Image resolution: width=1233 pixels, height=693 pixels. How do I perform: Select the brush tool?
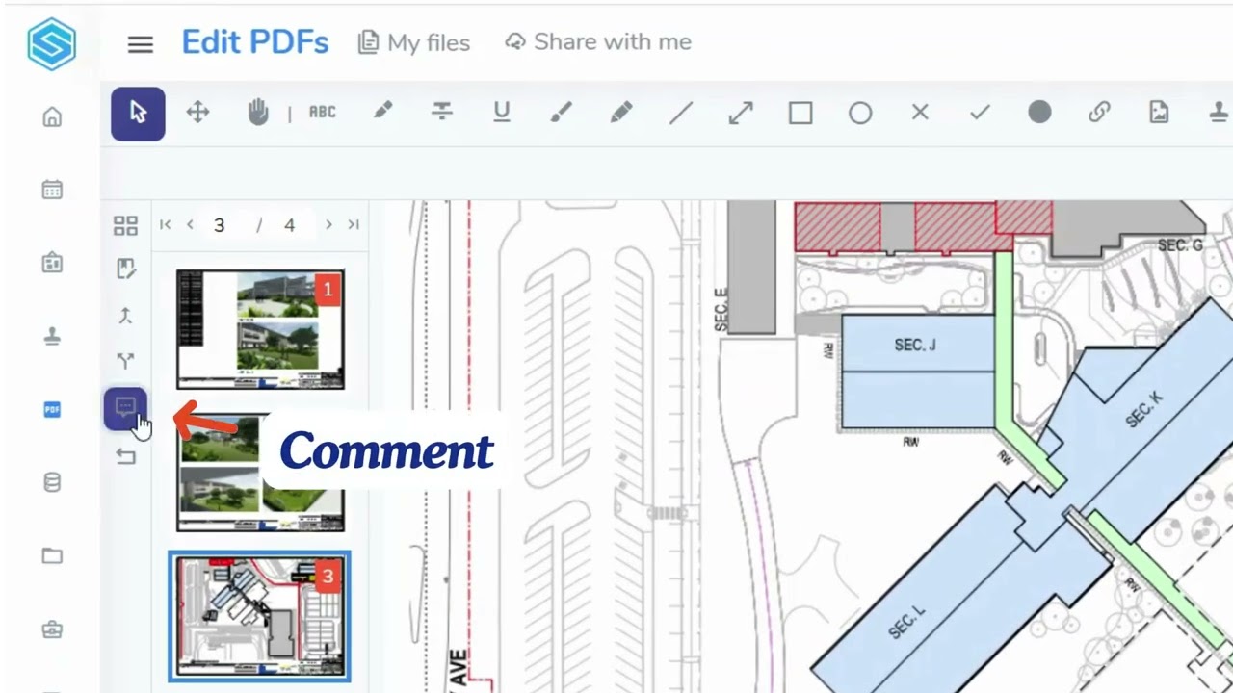click(561, 113)
